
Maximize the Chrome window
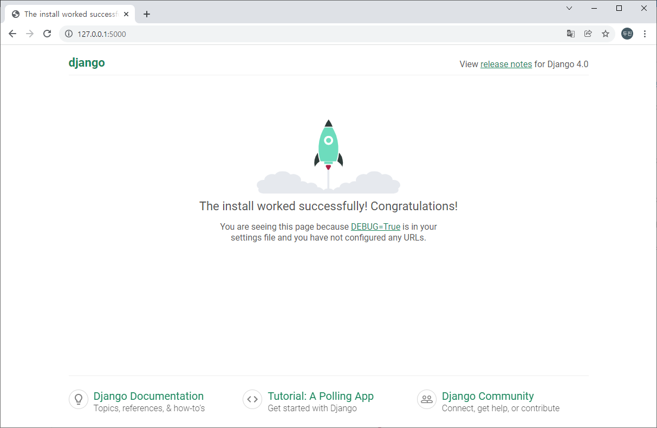(x=619, y=8)
